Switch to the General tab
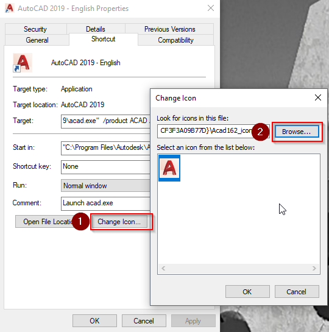The image size is (329, 332). point(37,40)
